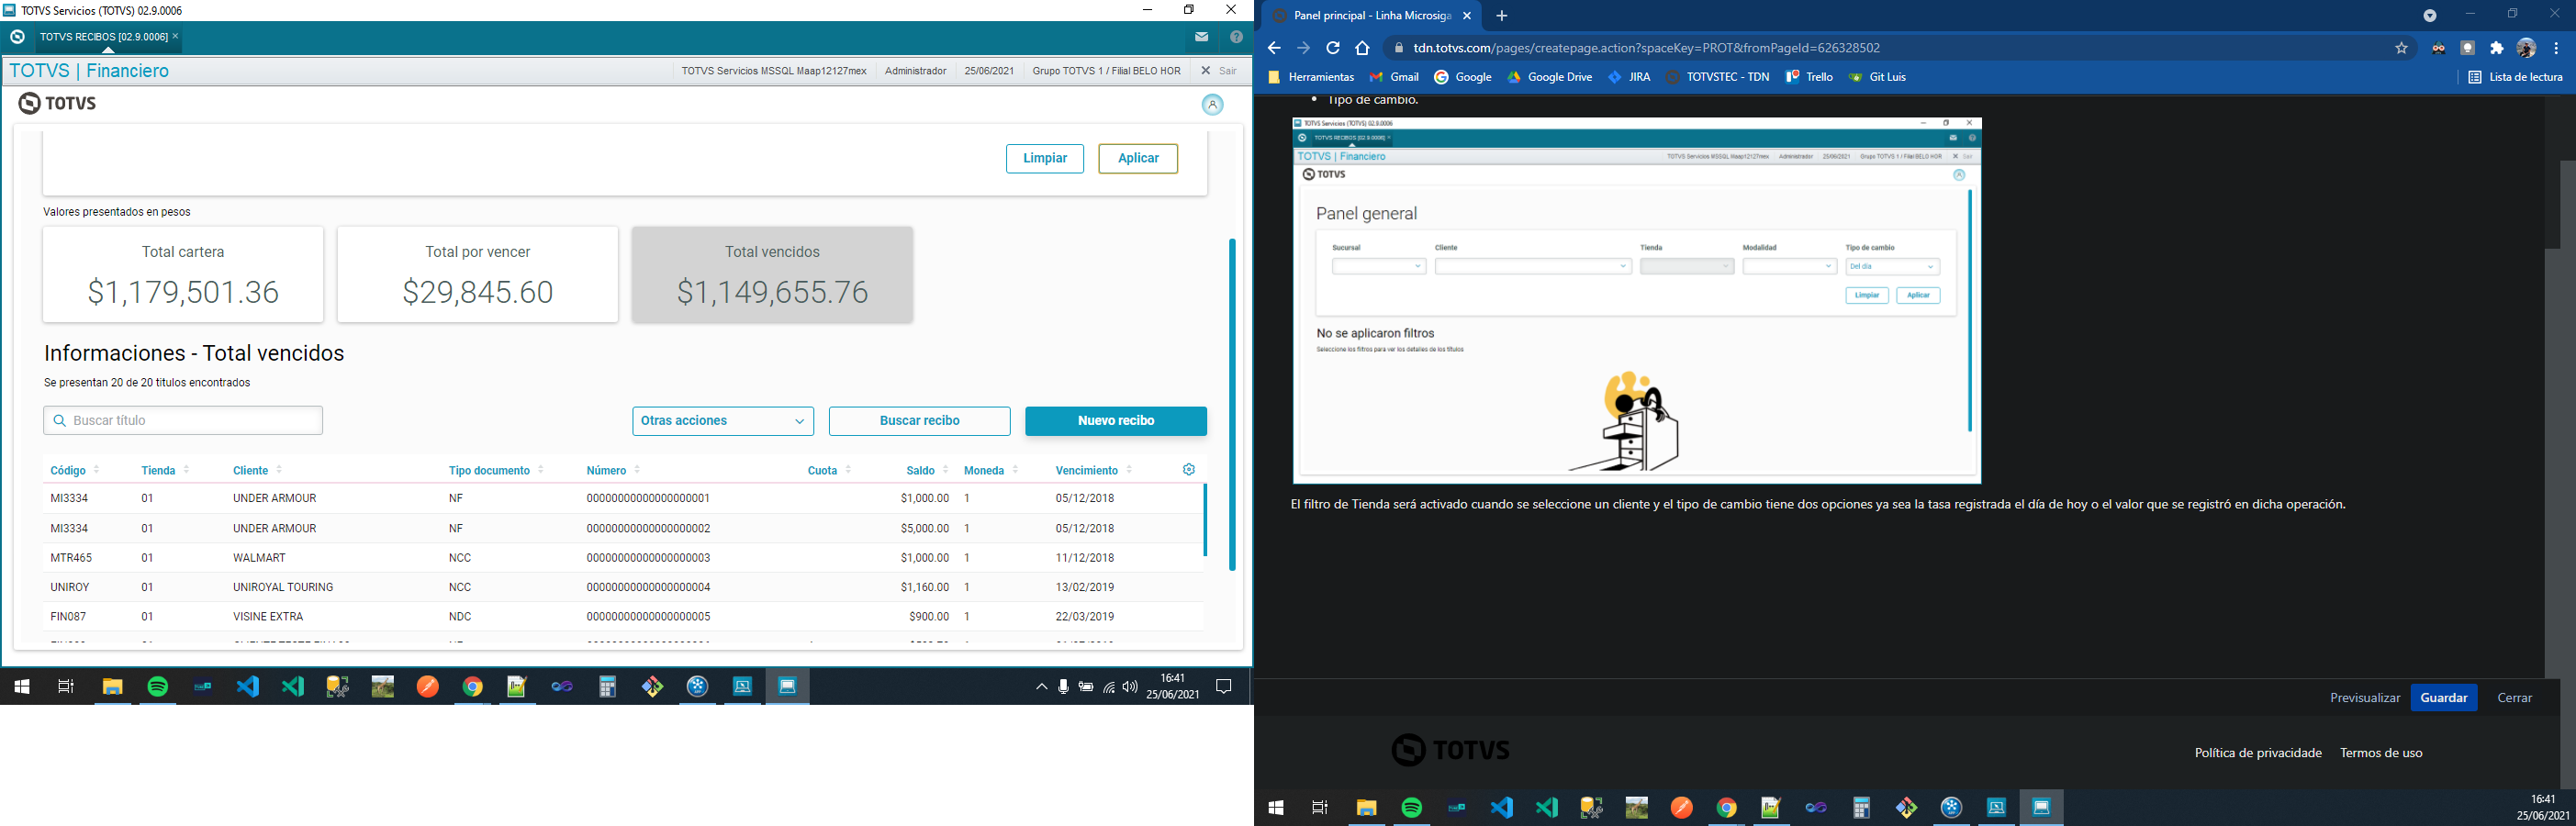Open File Explorer on the taskbar below Chrome

pos(1366,808)
